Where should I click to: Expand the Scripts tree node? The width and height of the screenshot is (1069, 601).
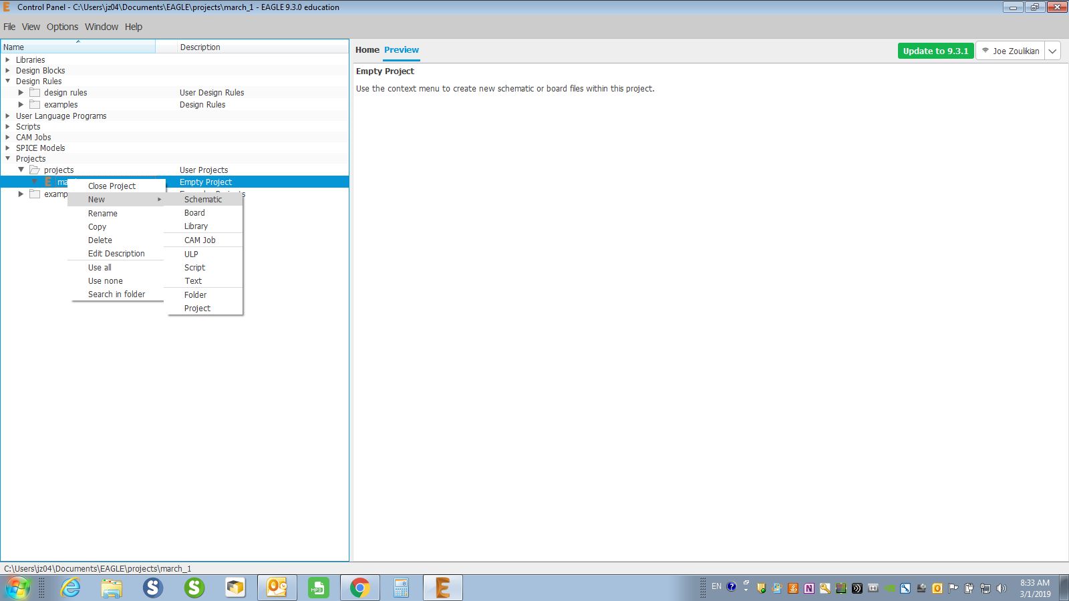pyautogui.click(x=8, y=127)
